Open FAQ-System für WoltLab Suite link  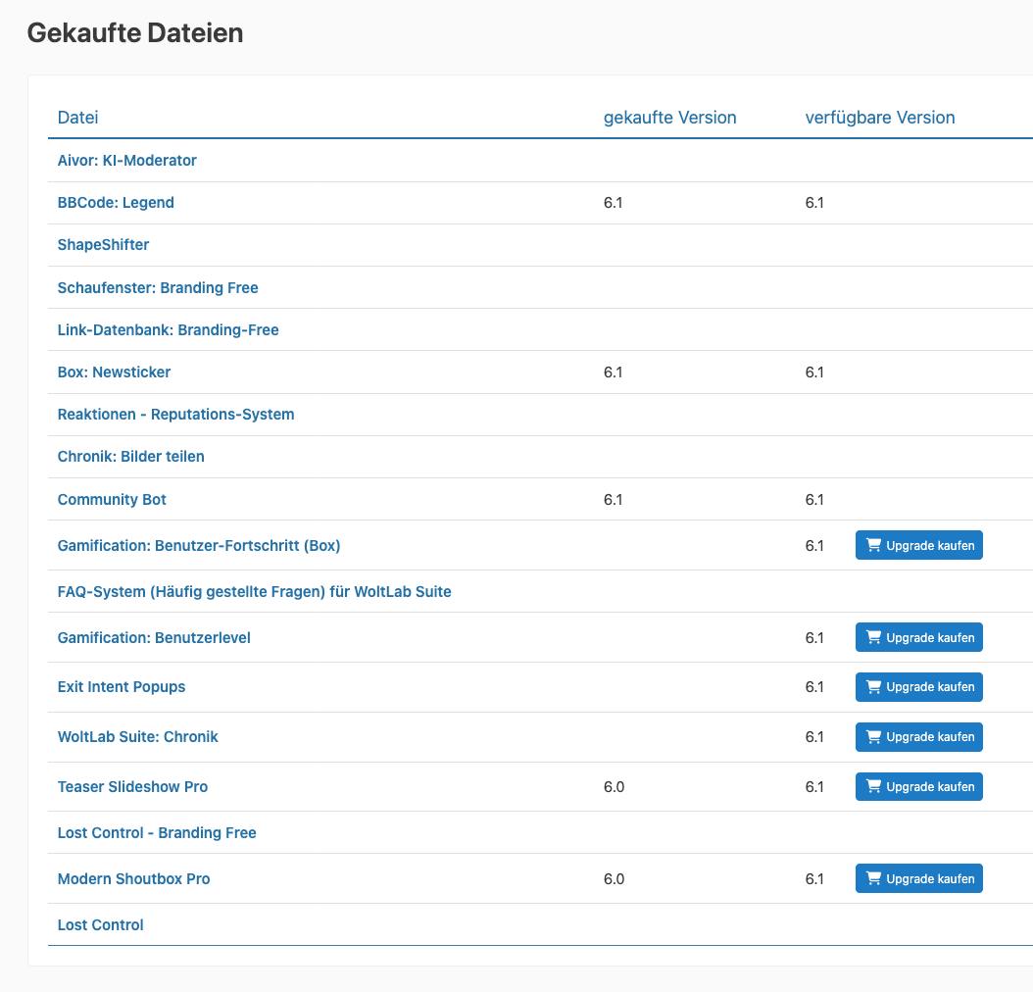[255, 592]
